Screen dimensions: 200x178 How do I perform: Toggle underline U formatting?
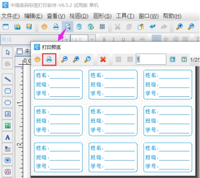123,39
